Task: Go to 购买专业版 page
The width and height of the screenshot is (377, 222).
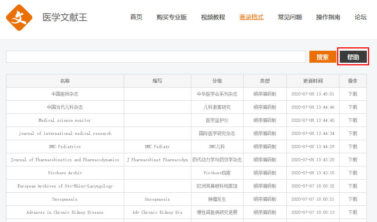Action: click(x=171, y=17)
